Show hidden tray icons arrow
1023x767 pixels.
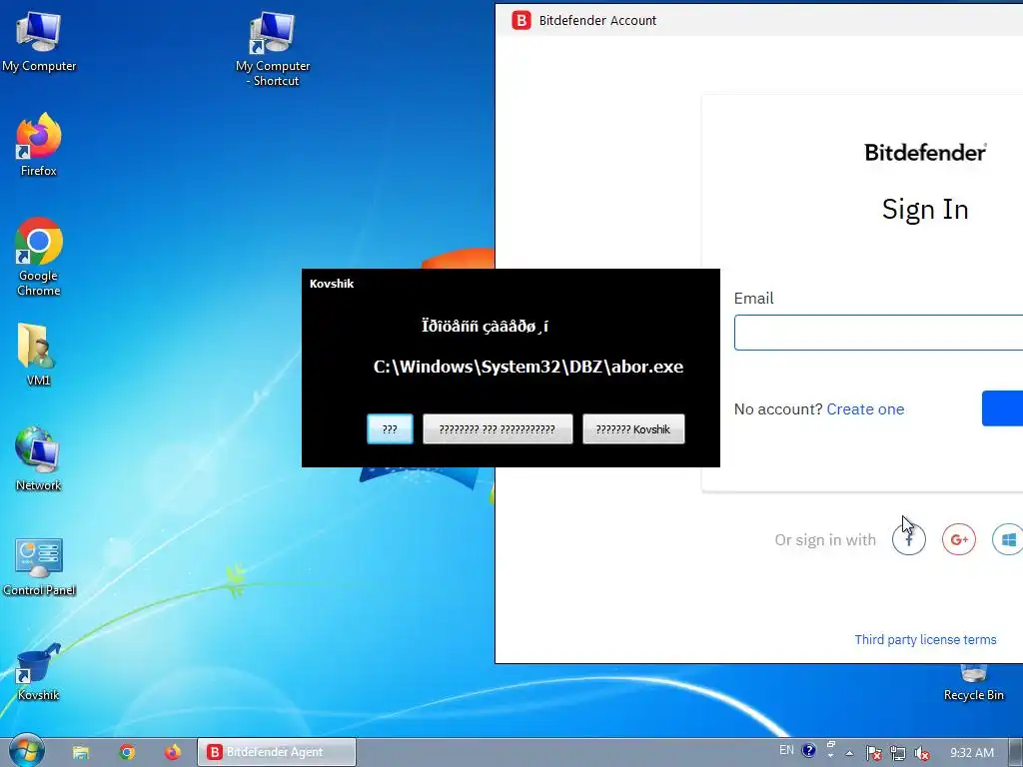pyautogui.click(x=849, y=753)
